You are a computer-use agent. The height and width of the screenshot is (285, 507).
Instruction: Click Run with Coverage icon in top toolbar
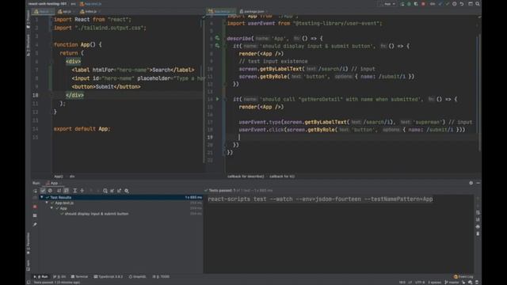point(416,4)
